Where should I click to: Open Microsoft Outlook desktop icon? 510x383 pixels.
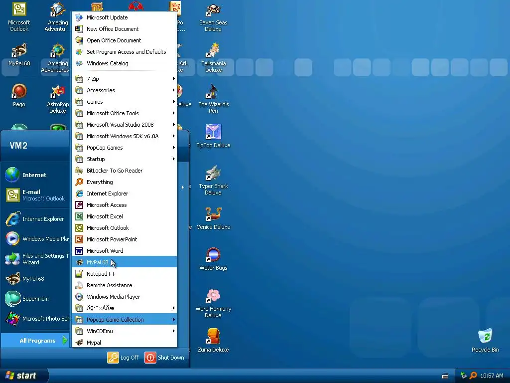tap(19, 17)
